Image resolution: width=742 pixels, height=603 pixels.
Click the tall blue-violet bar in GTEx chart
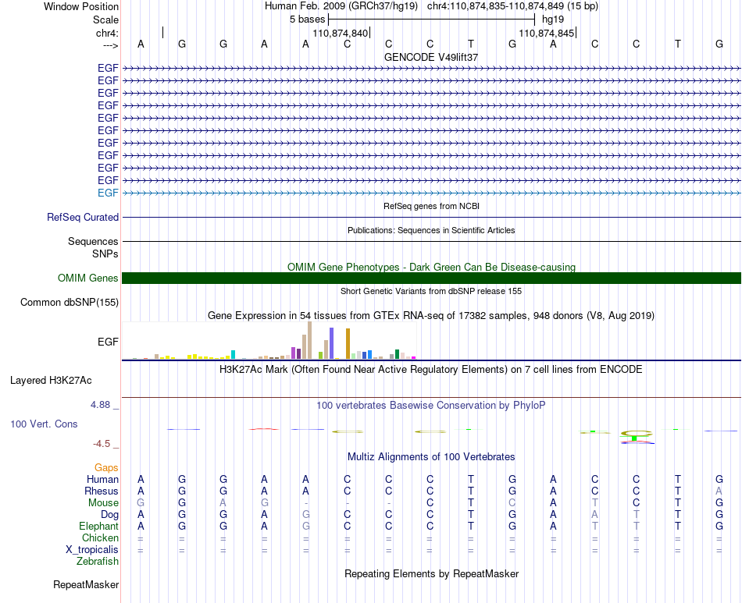click(x=331, y=343)
